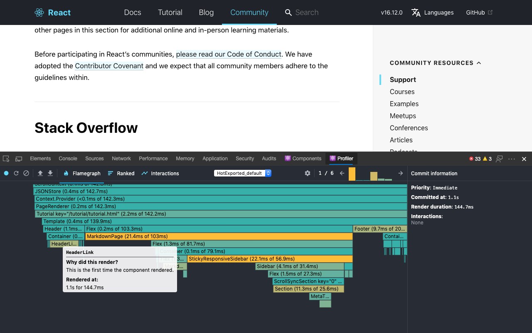Go to Docs in the navigation

click(133, 12)
